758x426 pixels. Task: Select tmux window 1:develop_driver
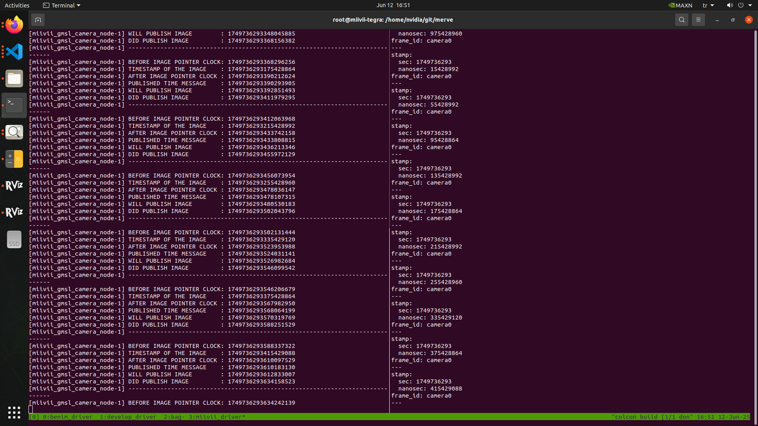[128, 417]
